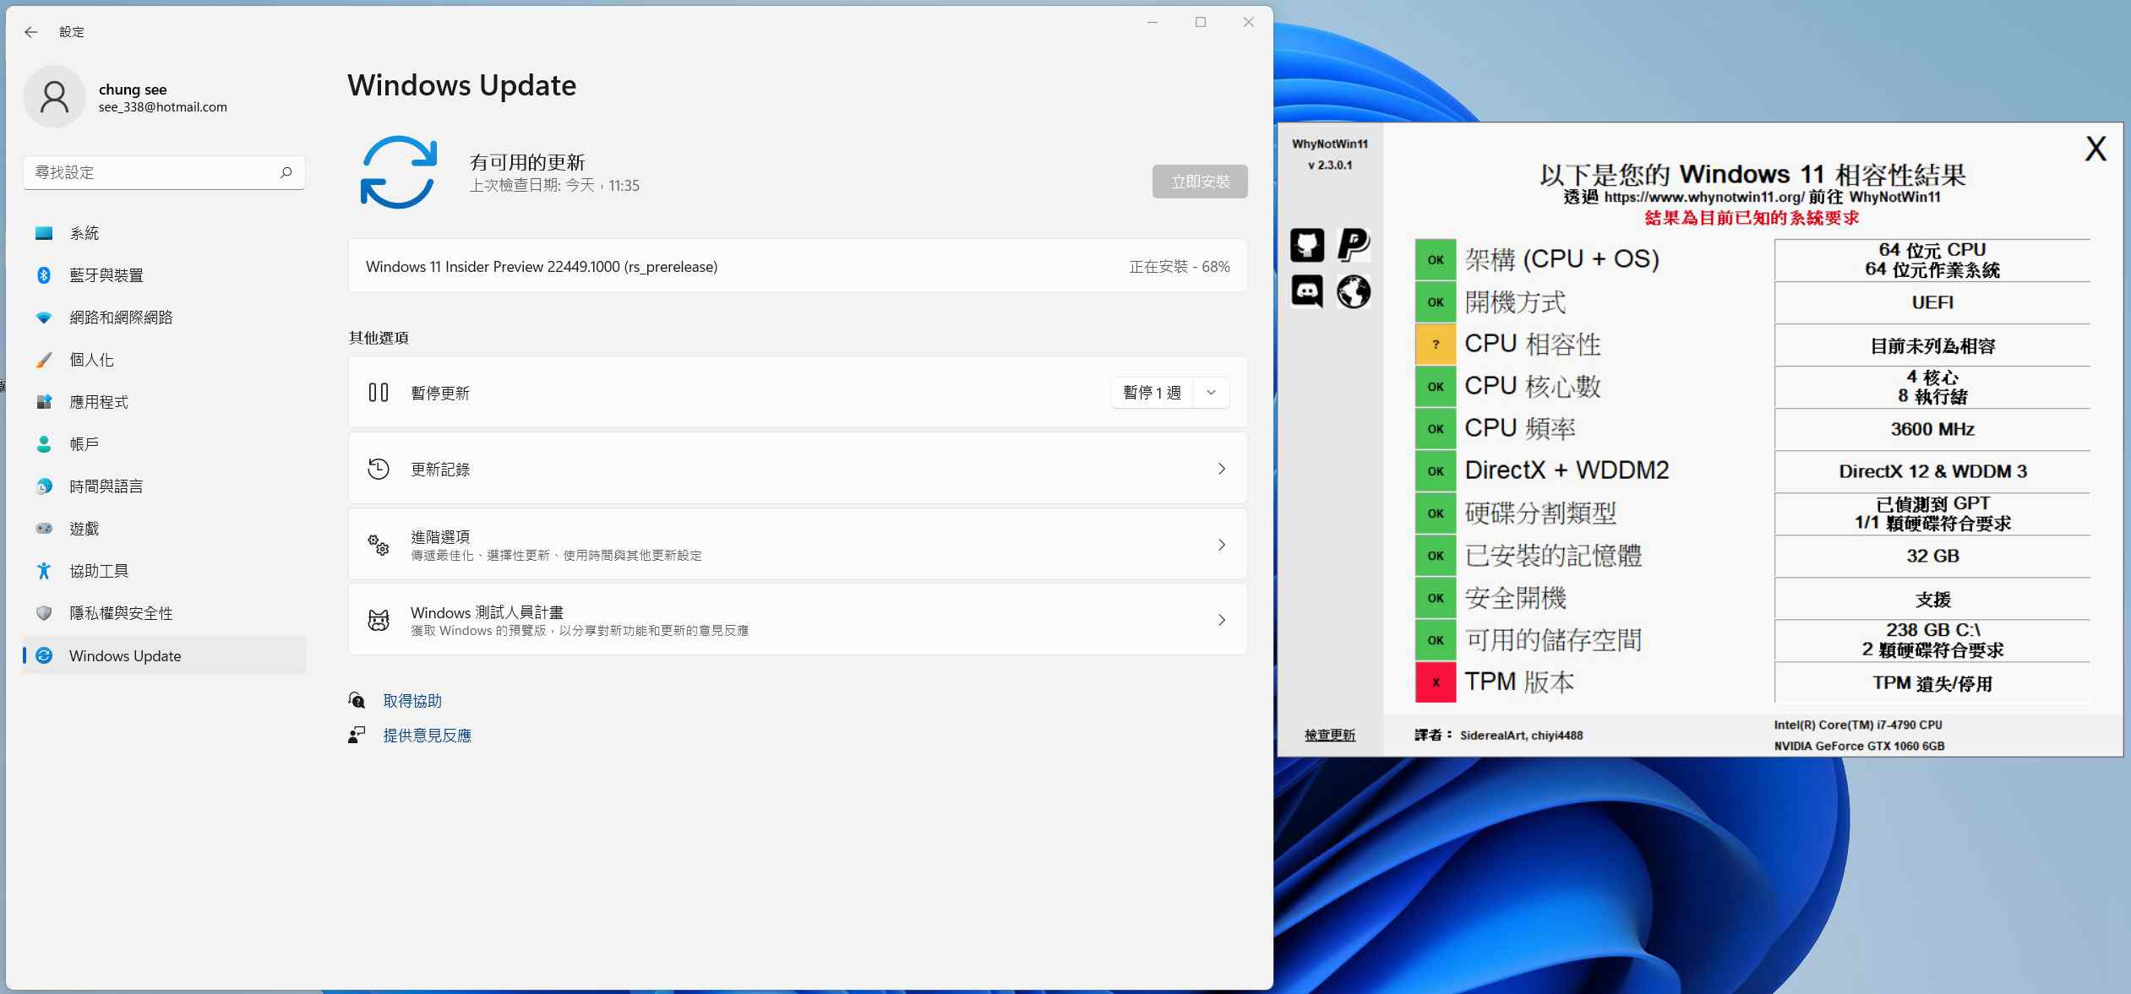This screenshot has height=994, width=2131.
Task: Click the Insider program cat icon
Action: (x=379, y=621)
